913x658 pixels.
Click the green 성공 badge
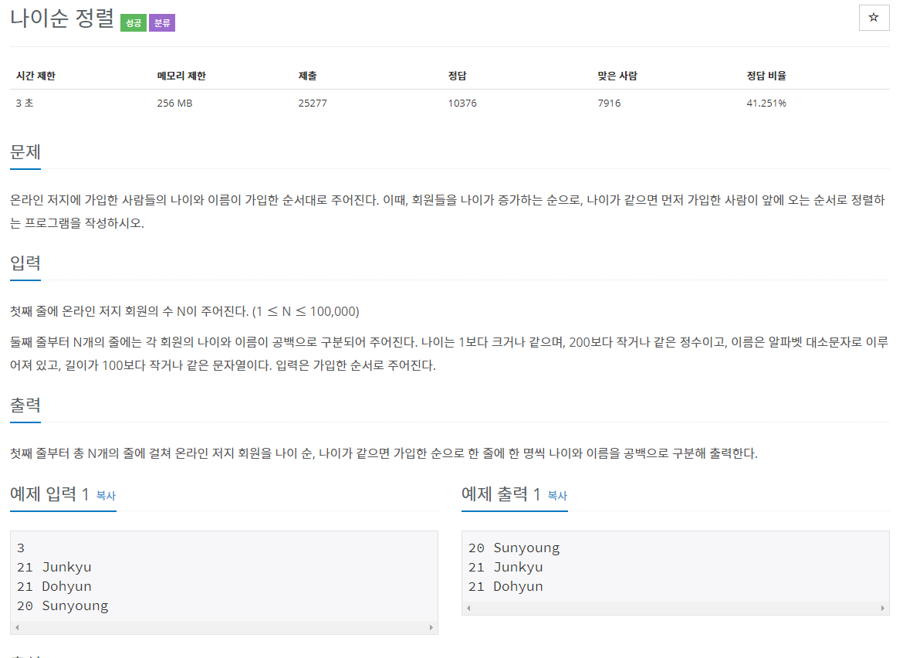[134, 22]
